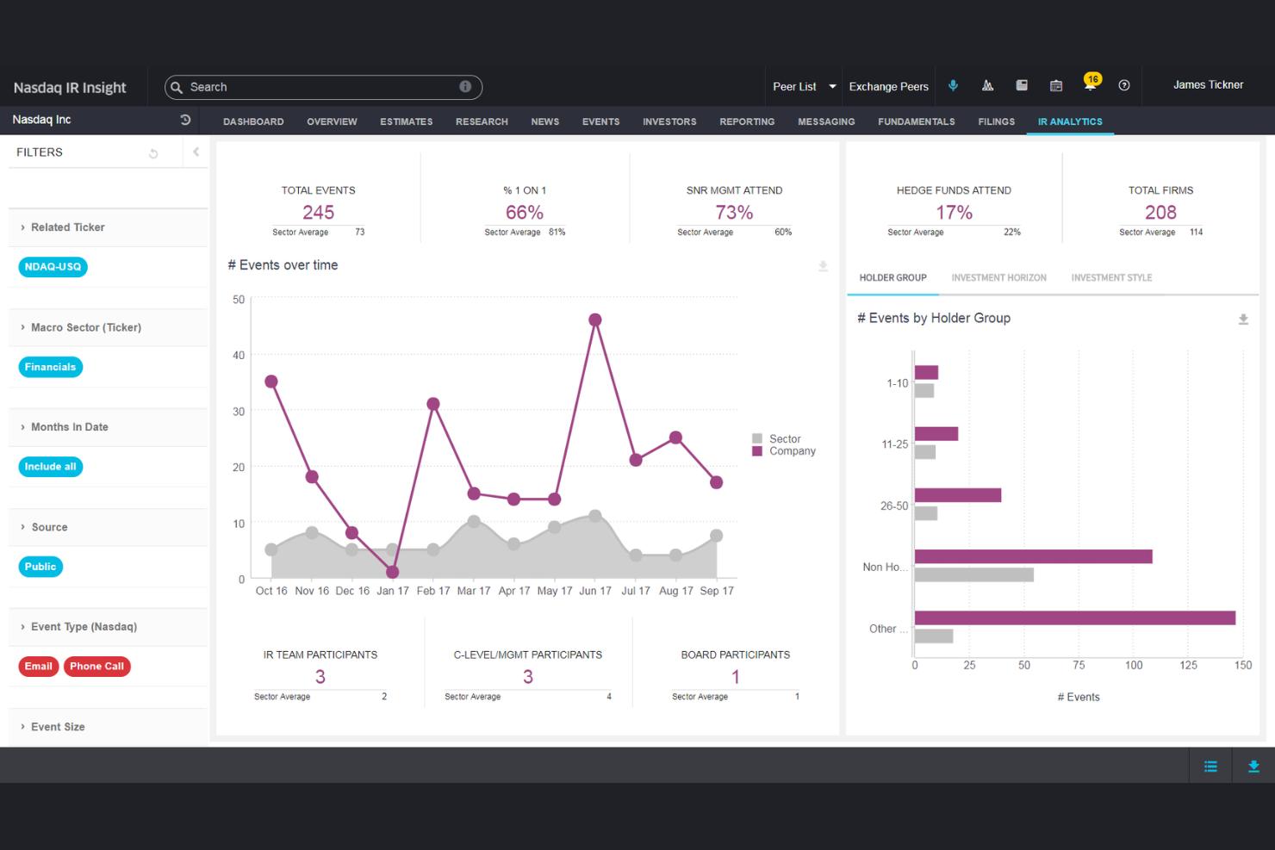
Task: Click the alerts peaks icon in the top bar
Action: click(987, 85)
